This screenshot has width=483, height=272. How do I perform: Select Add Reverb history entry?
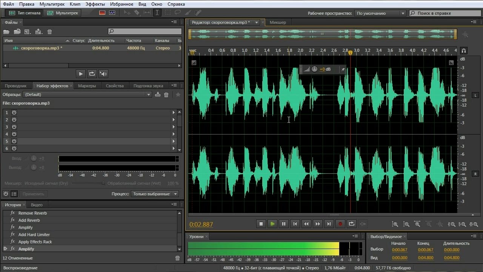[x=29, y=220]
